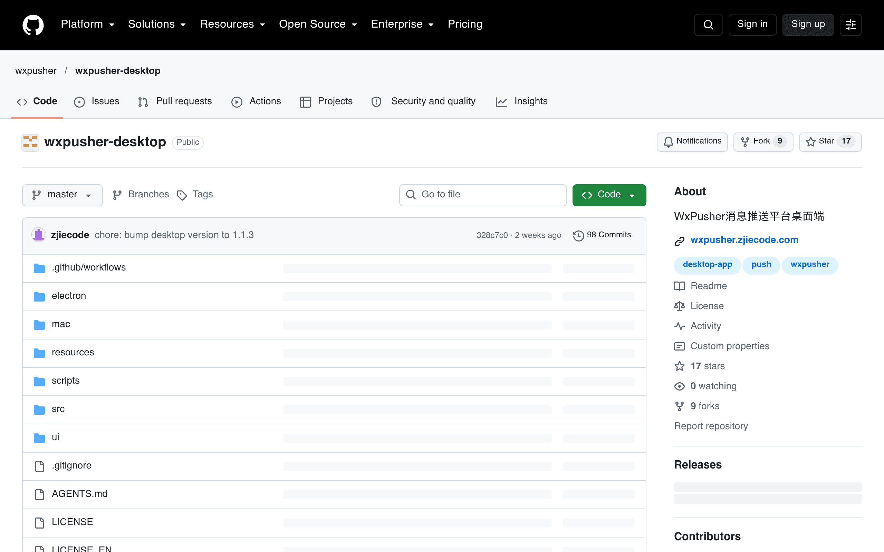The image size is (884, 552).
Task: Click the Sign up button
Action: tap(808, 24)
